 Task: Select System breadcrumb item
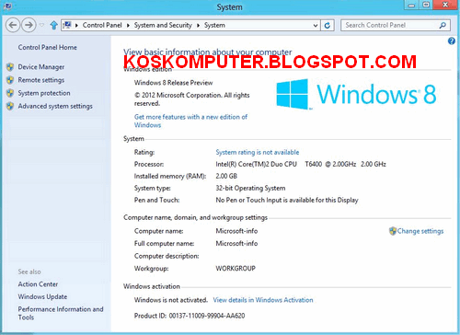tap(214, 25)
